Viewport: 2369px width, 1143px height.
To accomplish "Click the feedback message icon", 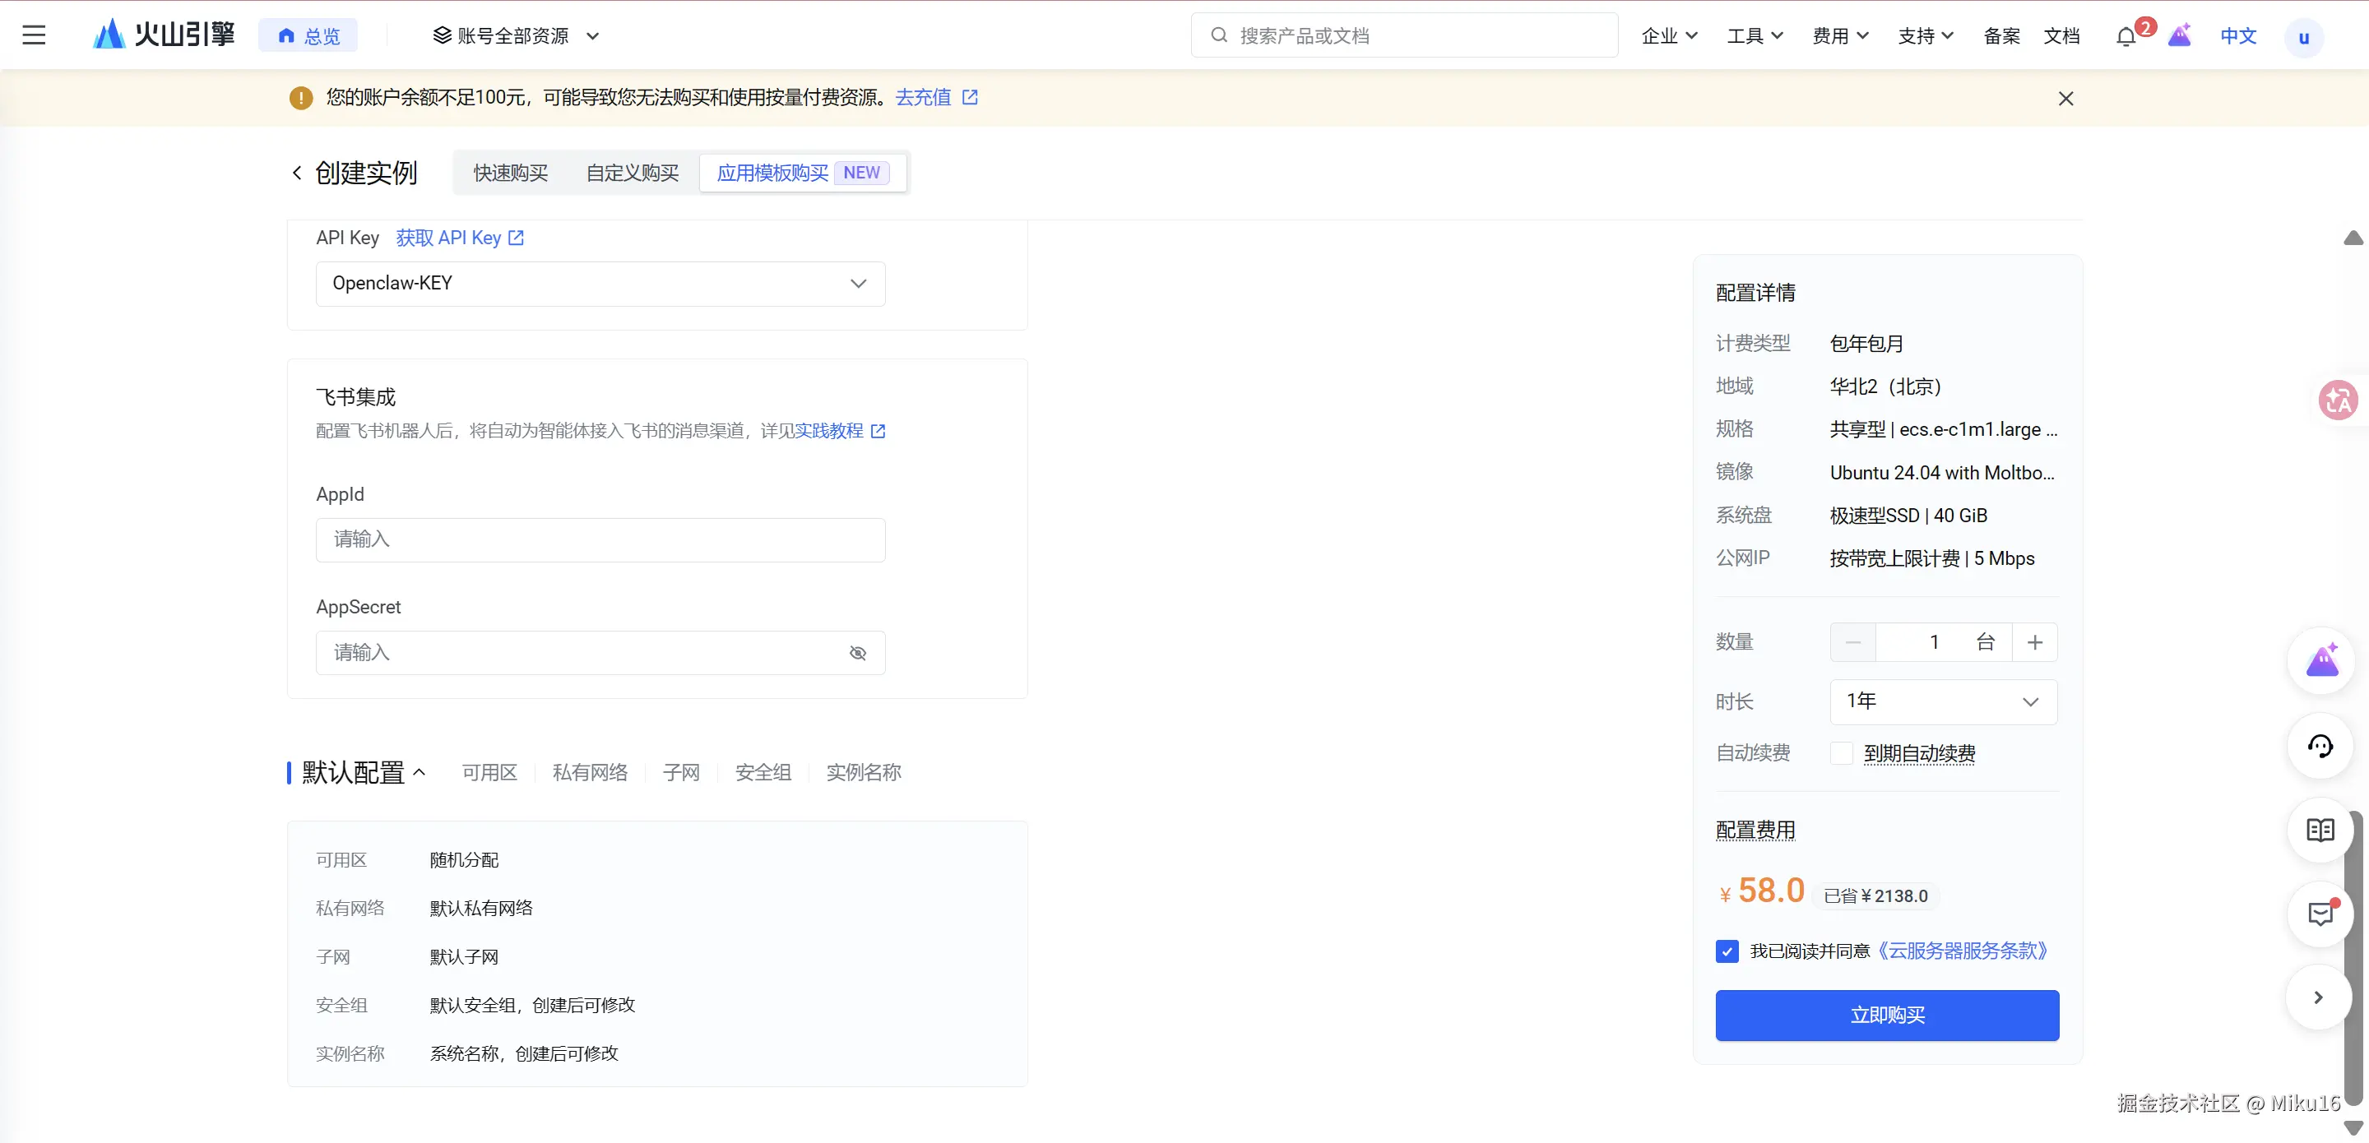I will 2320,914.
